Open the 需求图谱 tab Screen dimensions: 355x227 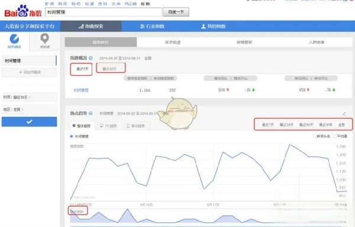[x=173, y=42]
